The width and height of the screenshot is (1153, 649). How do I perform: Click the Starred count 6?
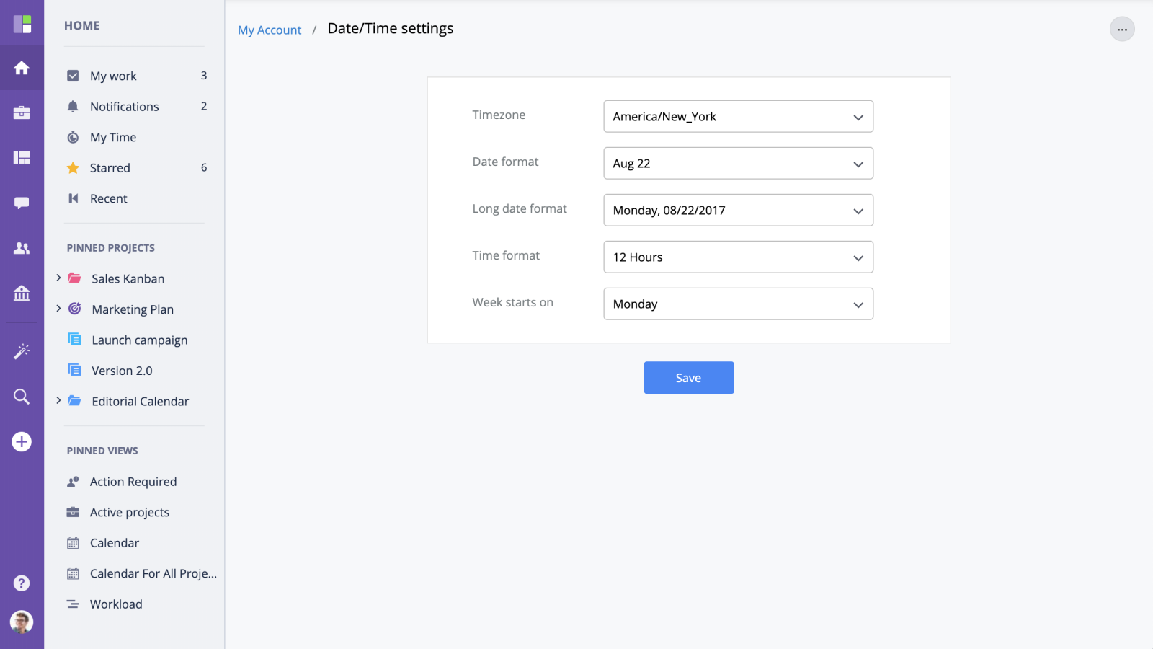click(204, 168)
